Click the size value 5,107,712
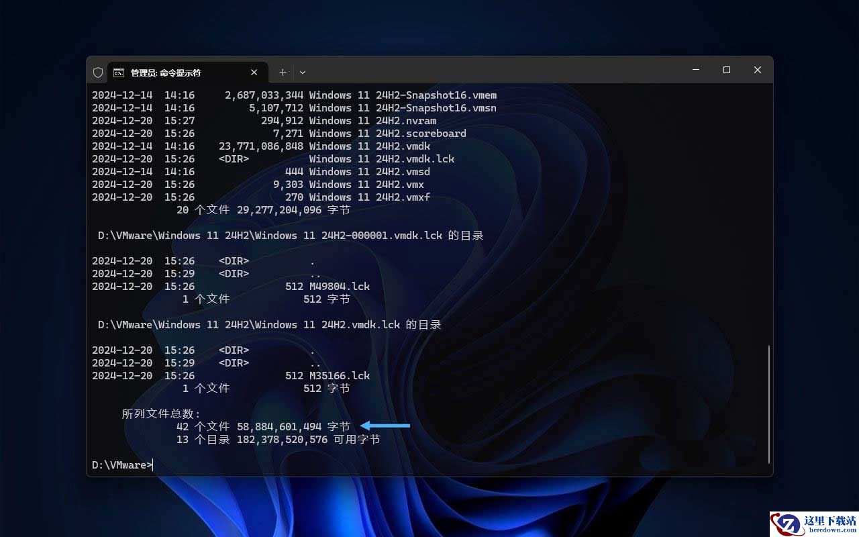 click(x=276, y=108)
